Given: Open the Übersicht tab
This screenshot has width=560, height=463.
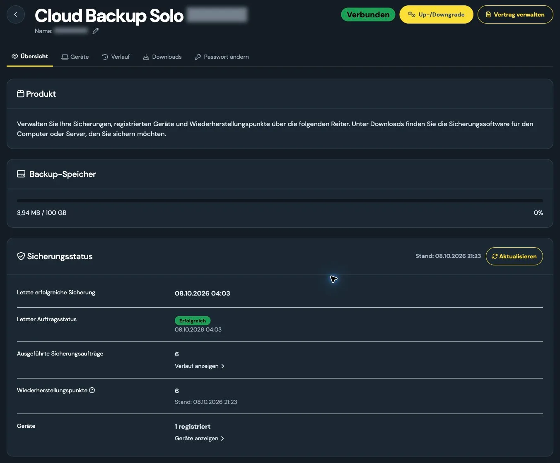Looking at the screenshot, I should [30, 57].
